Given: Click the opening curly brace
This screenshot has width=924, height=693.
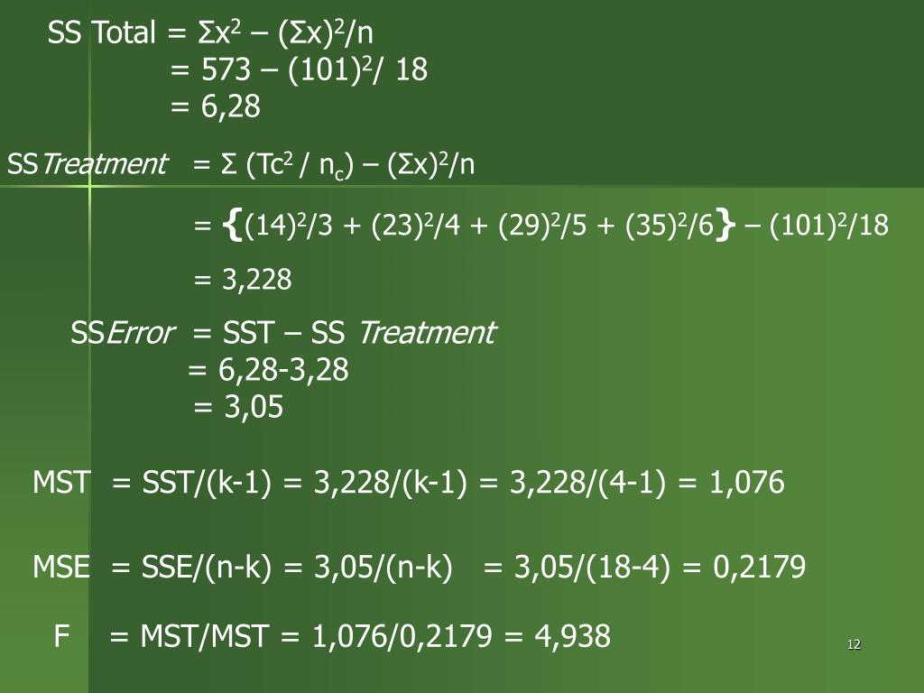Looking at the screenshot, I should [232, 226].
